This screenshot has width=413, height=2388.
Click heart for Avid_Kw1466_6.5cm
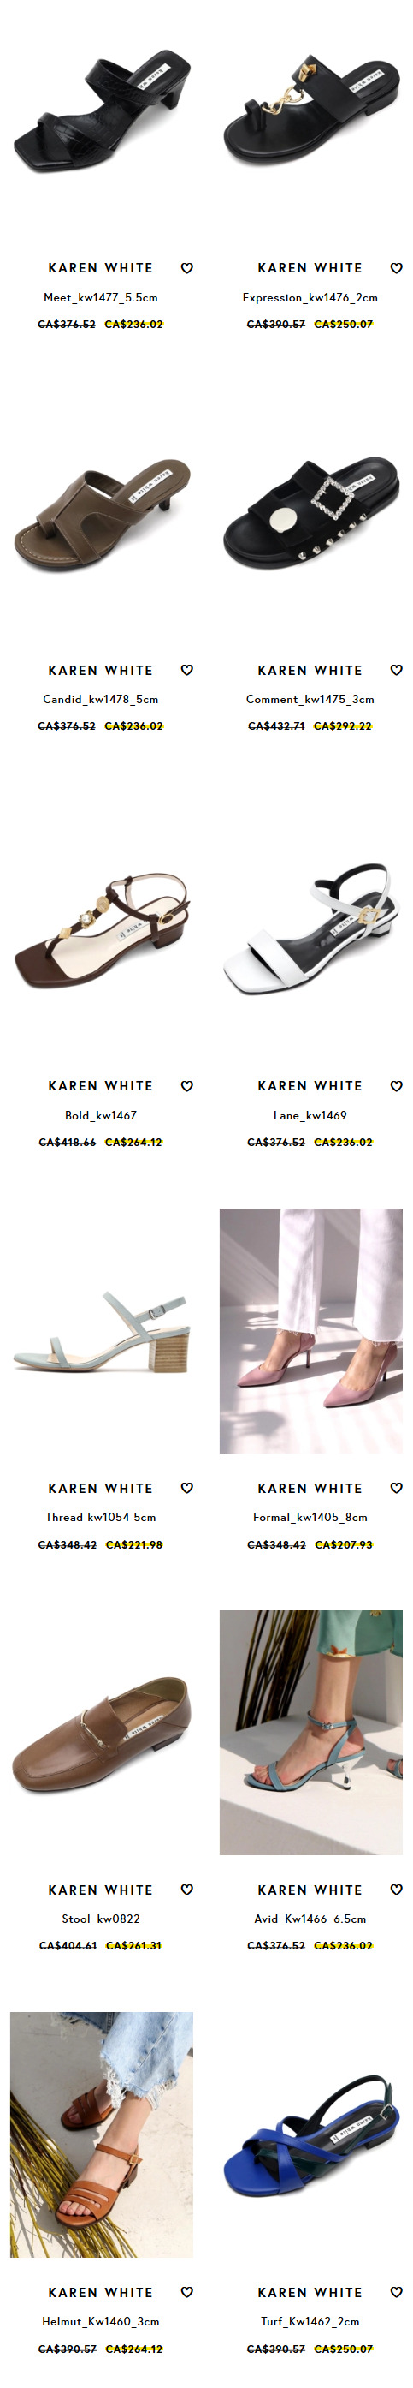click(397, 1890)
